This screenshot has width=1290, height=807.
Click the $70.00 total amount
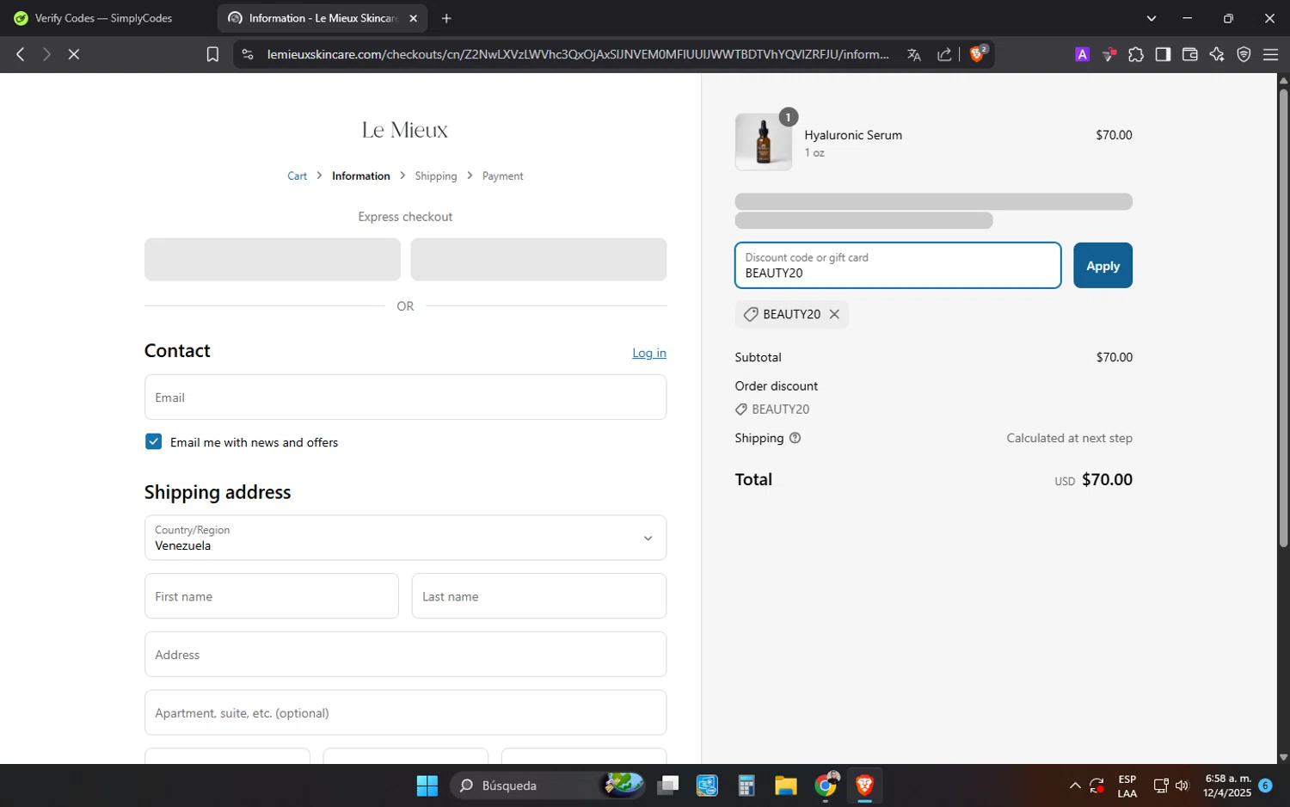point(1107,479)
